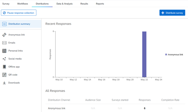The image size is (188, 112).
Task: Click the Audience Size column header
Action: click(93, 100)
